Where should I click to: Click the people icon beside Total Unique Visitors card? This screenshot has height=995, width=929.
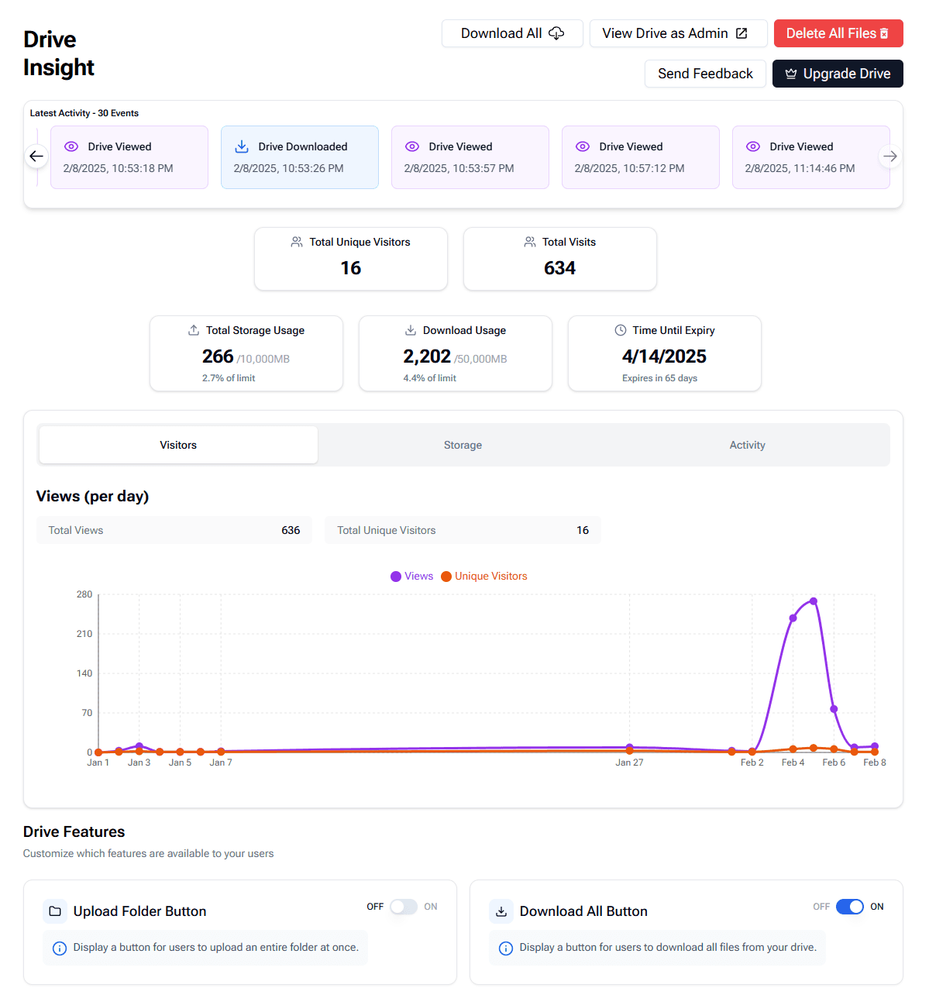tap(297, 242)
